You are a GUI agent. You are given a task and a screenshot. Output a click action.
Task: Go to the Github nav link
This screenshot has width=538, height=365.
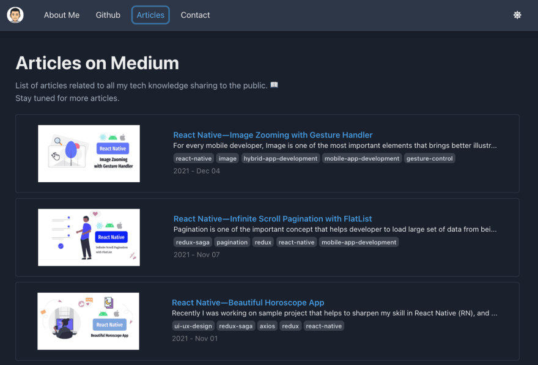pos(108,15)
